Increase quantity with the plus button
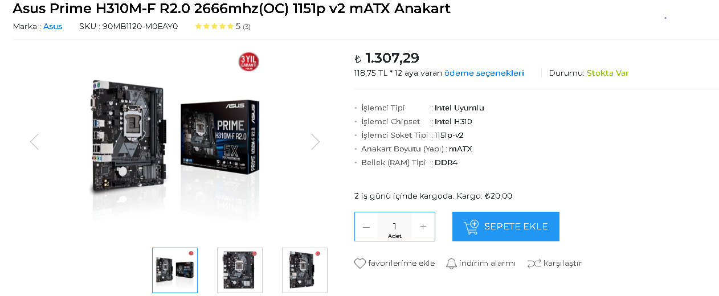This screenshot has height=296, width=719. (x=423, y=227)
